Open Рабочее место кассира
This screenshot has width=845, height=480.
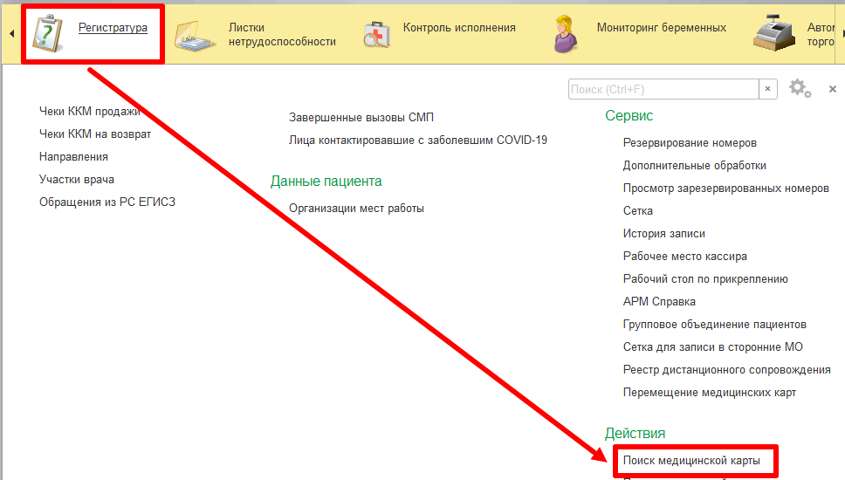684,257
